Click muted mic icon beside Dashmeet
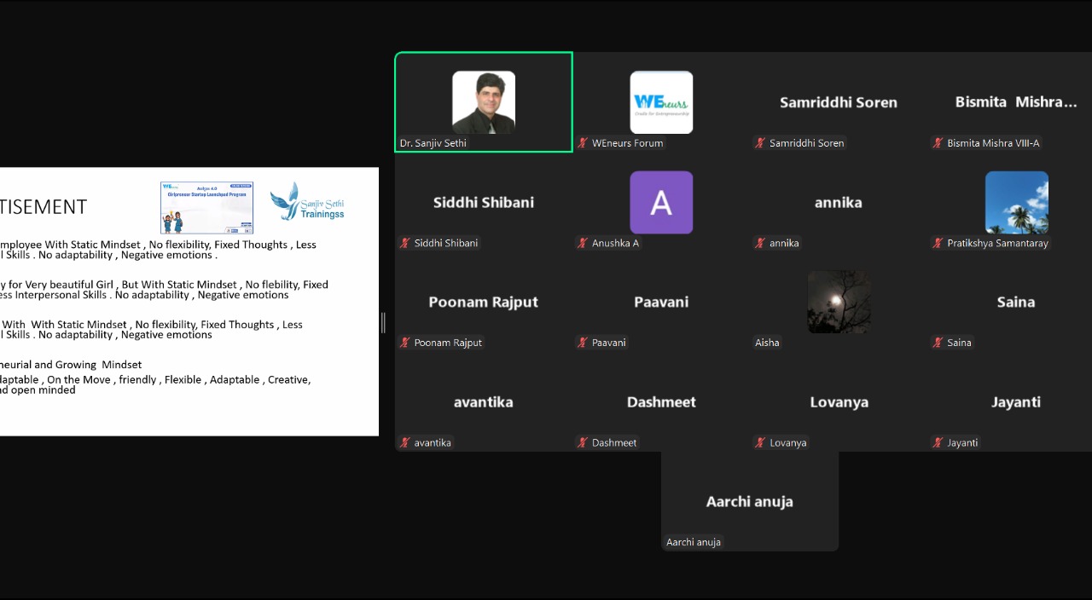Viewport: 1092px width, 600px height. 583,442
